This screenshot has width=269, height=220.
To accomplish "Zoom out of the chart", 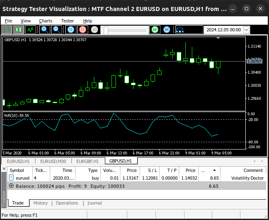I will click(x=57, y=30).
